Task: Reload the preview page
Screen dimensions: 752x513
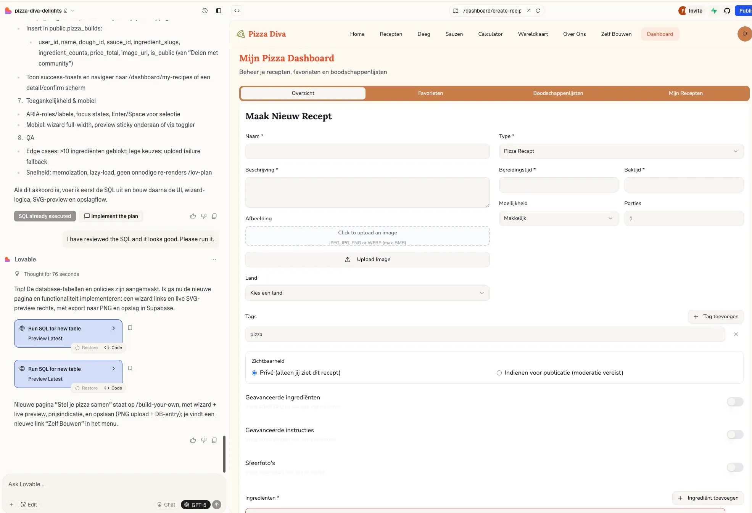Action: click(x=538, y=11)
